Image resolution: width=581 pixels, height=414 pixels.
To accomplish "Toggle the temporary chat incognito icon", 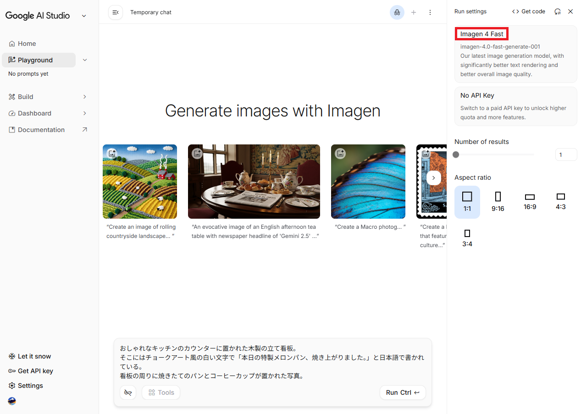I will coord(397,12).
